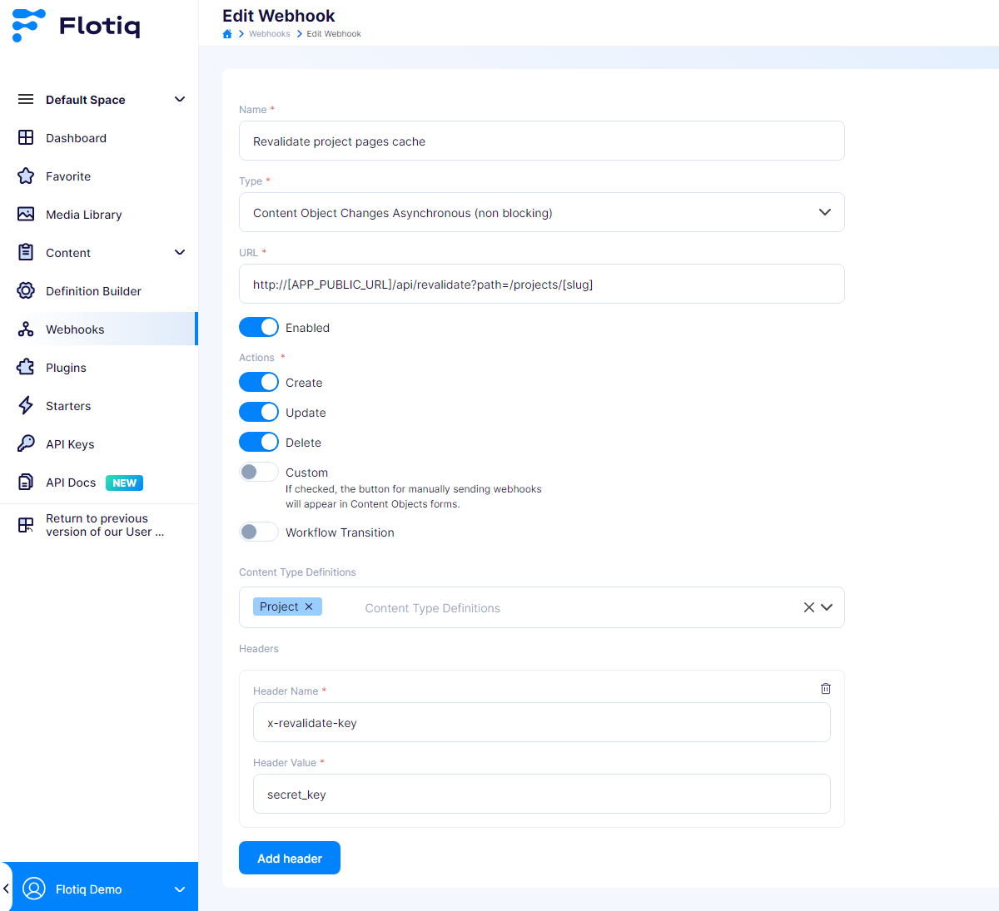
Task: Click the return to previous version icon
Action: [x=26, y=525]
